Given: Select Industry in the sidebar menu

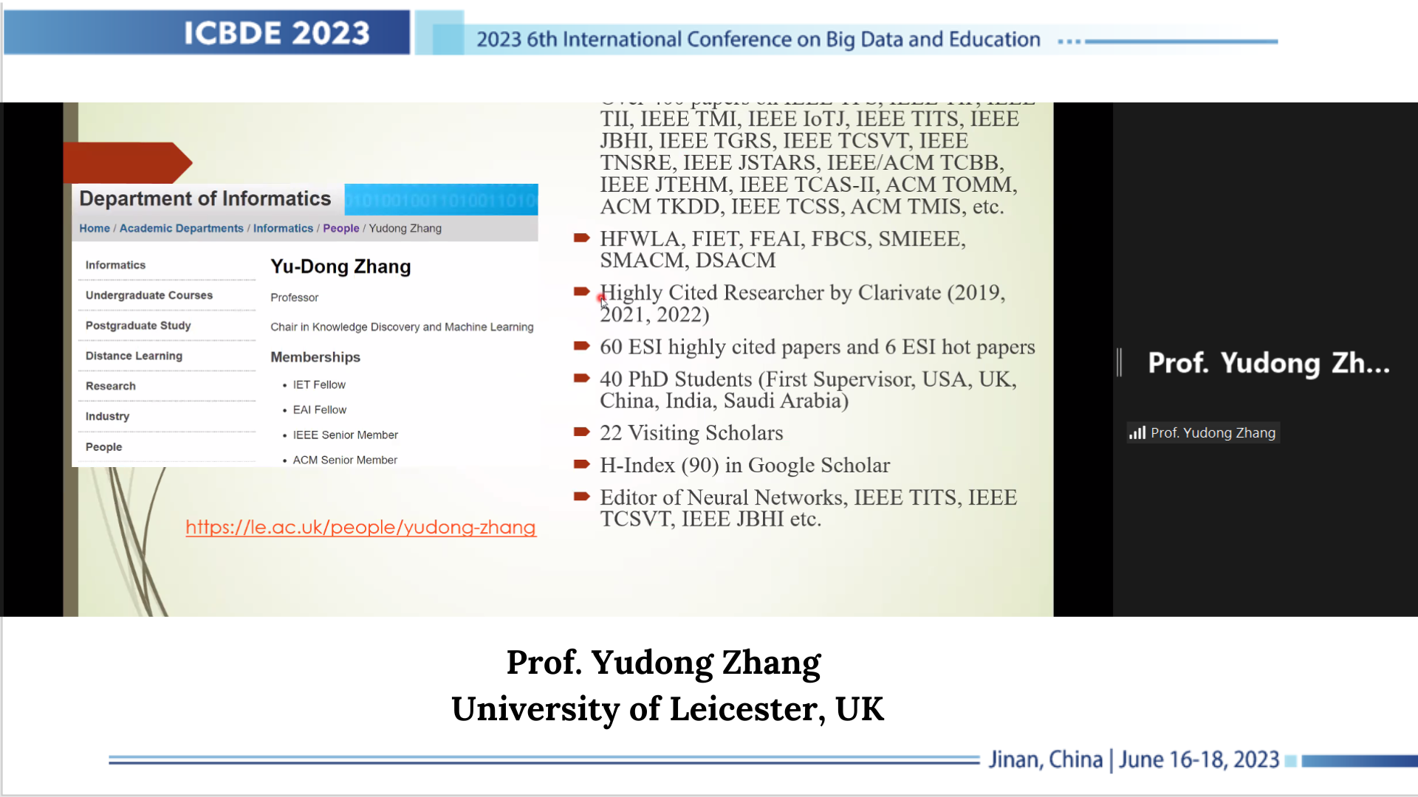Looking at the screenshot, I should tap(107, 416).
